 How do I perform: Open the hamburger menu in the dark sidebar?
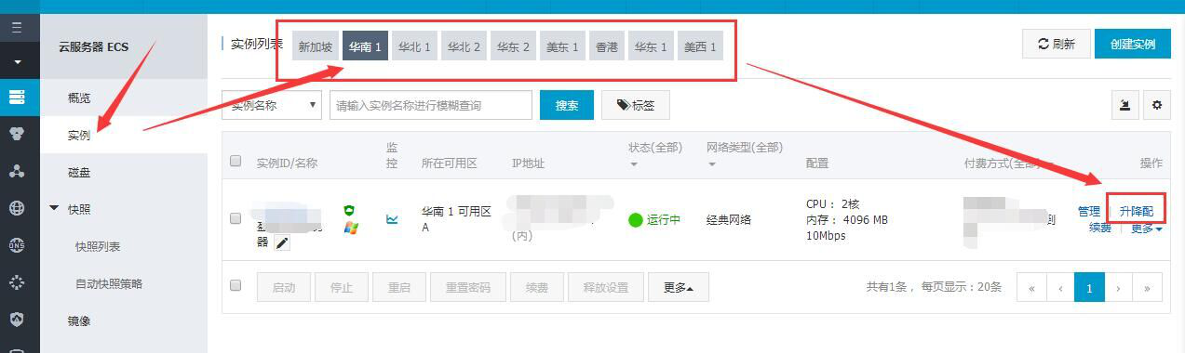[x=17, y=28]
